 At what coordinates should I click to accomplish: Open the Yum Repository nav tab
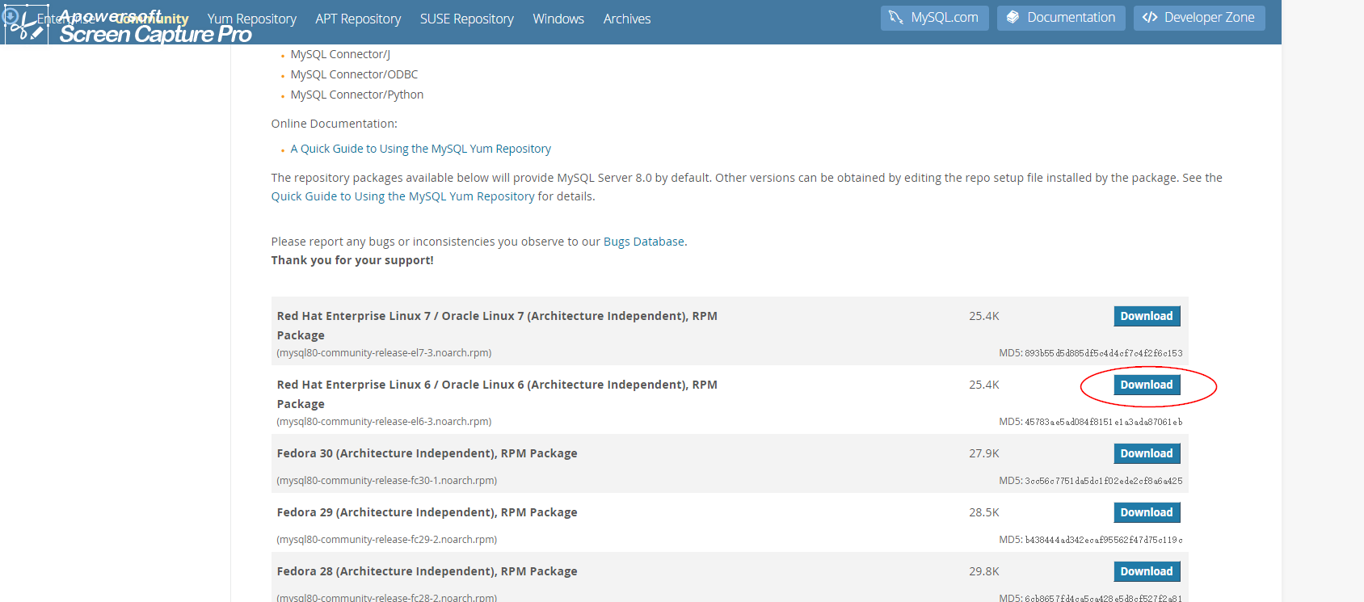point(252,19)
